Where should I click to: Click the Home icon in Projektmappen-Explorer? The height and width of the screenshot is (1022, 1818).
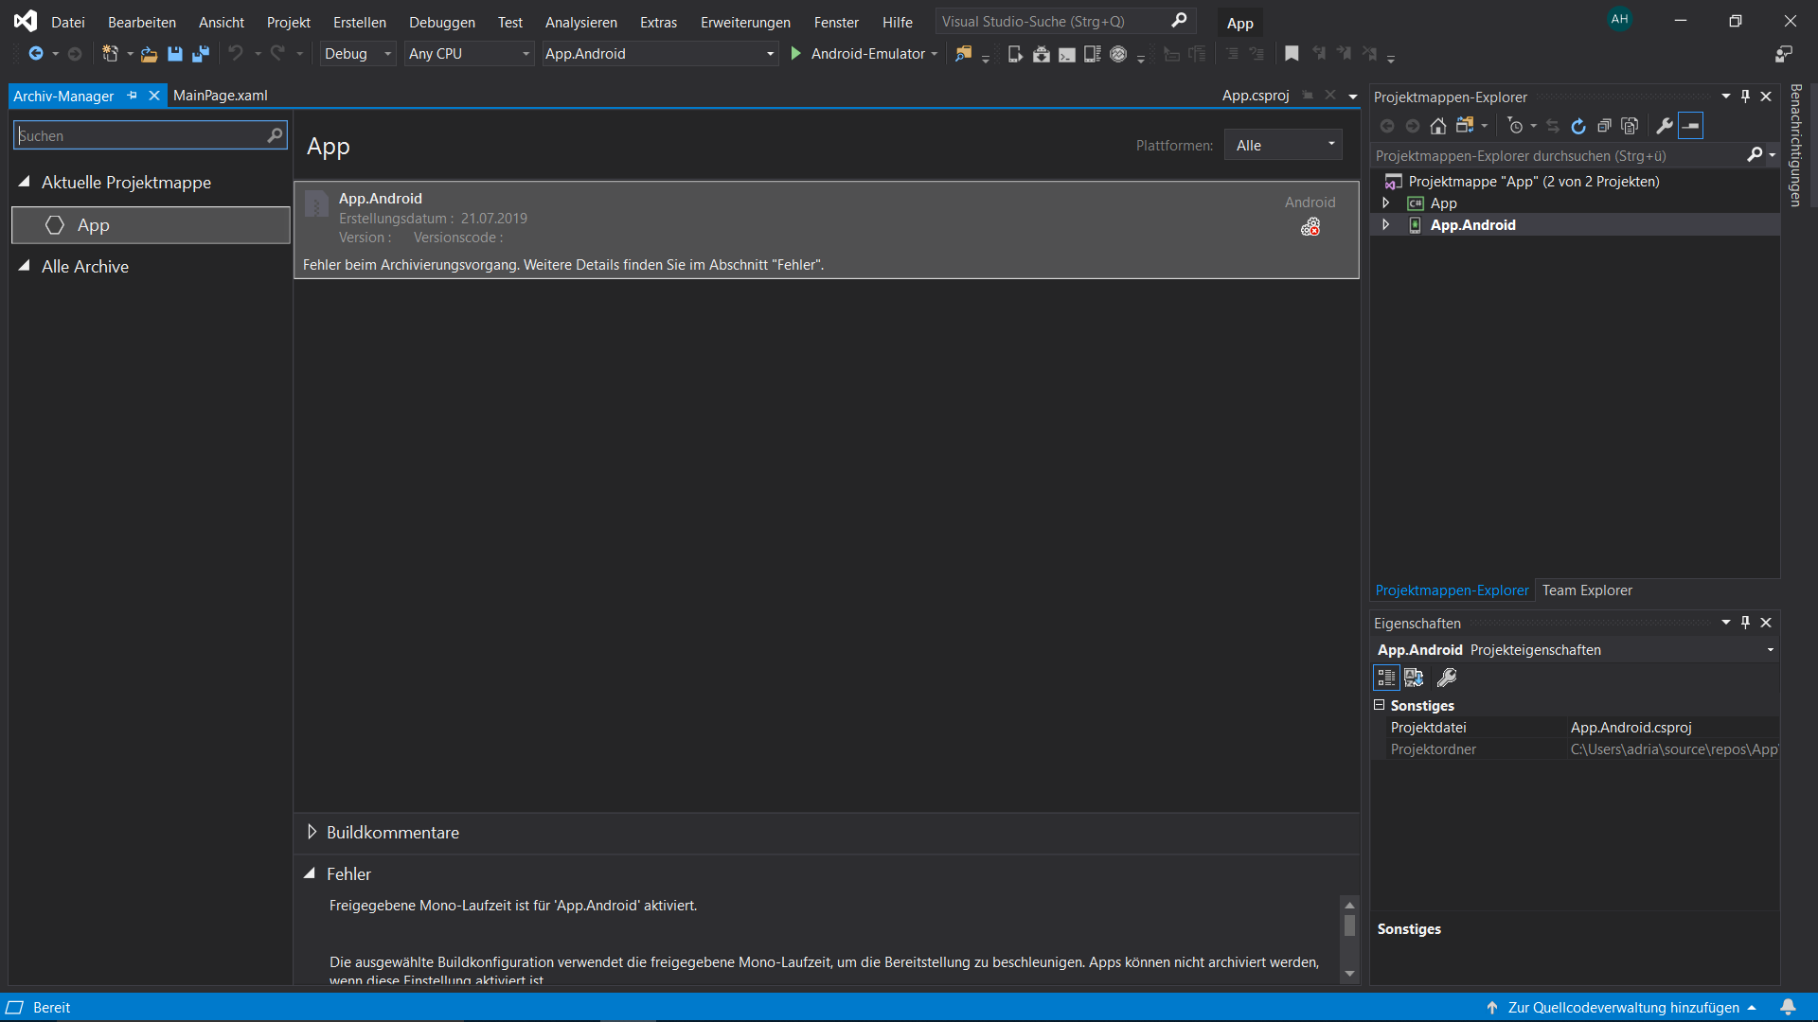pos(1438,126)
